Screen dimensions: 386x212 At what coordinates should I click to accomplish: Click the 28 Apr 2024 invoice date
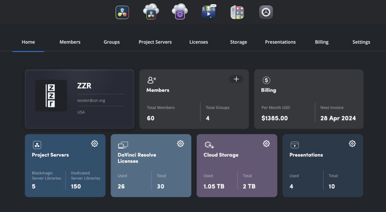click(338, 118)
